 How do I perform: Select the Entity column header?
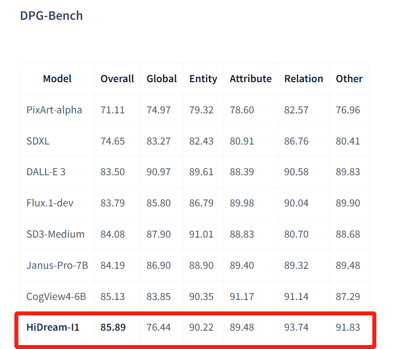tap(203, 79)
